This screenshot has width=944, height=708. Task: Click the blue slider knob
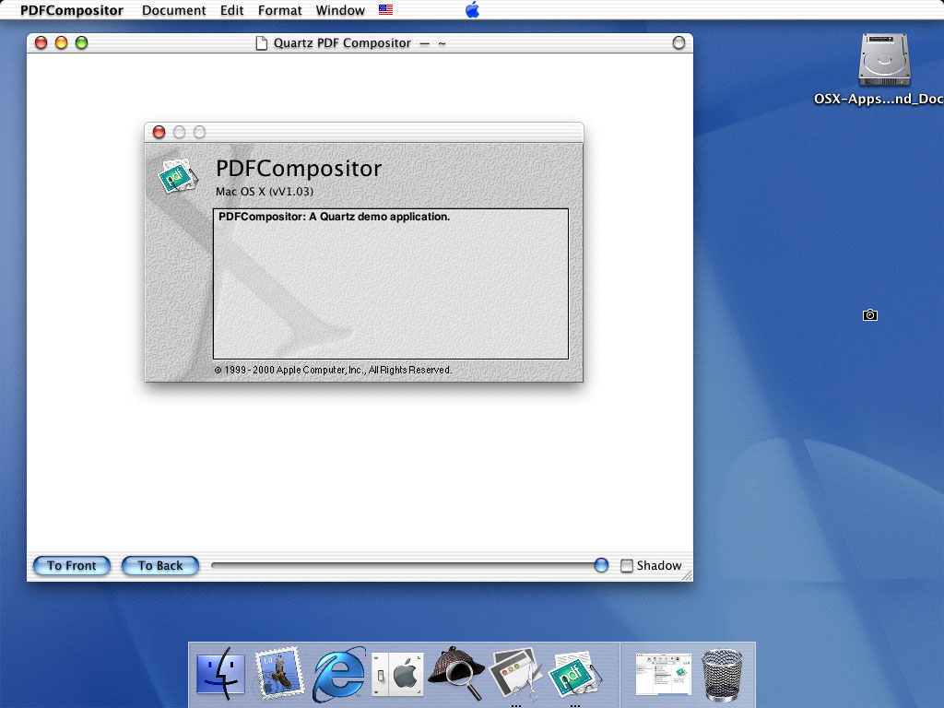[x=601, y=565]
